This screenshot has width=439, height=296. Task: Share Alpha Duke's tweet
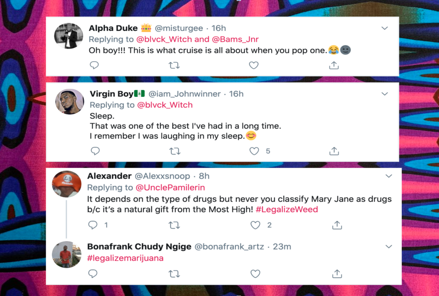pos(334,65)
